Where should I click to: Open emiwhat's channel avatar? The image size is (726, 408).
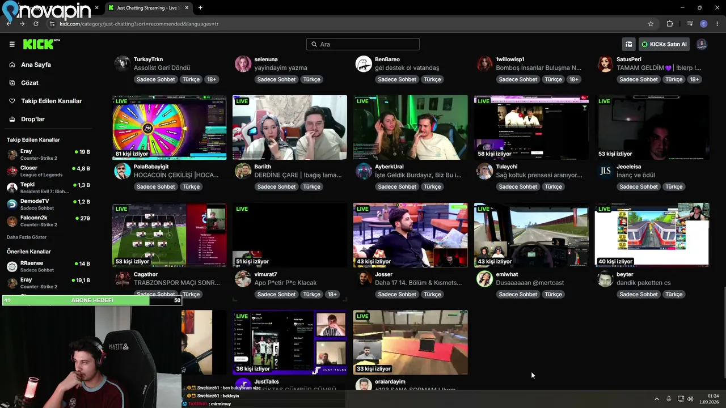pos(484,278)
